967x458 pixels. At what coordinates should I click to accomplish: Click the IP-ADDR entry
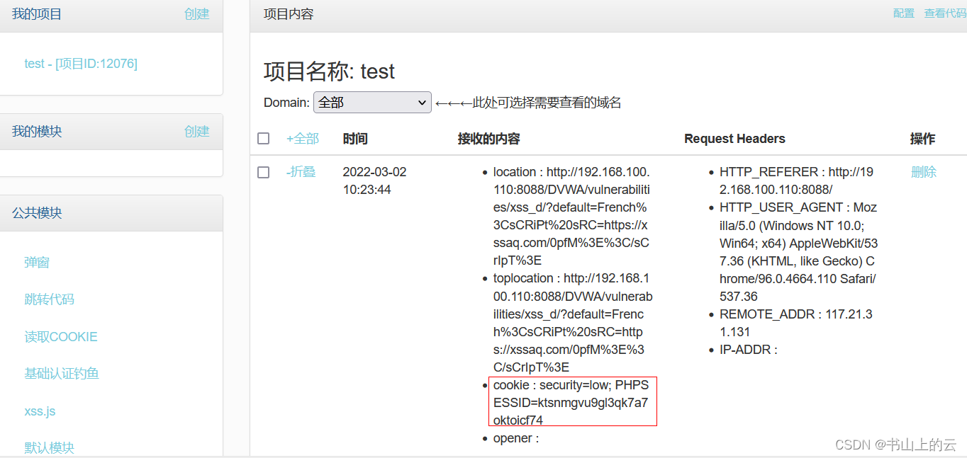tap(749, 350)
